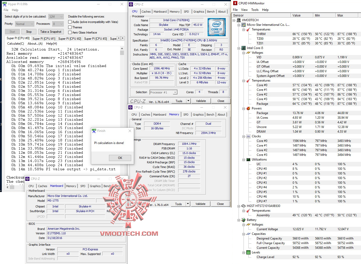Click the Super PI log scrollbar up arrow
The image size is (361, 264).
tap(122, 49)
